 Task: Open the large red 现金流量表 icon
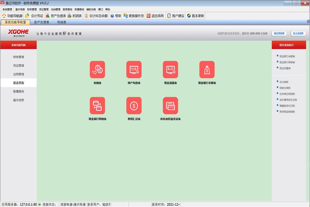click(170, 70)
